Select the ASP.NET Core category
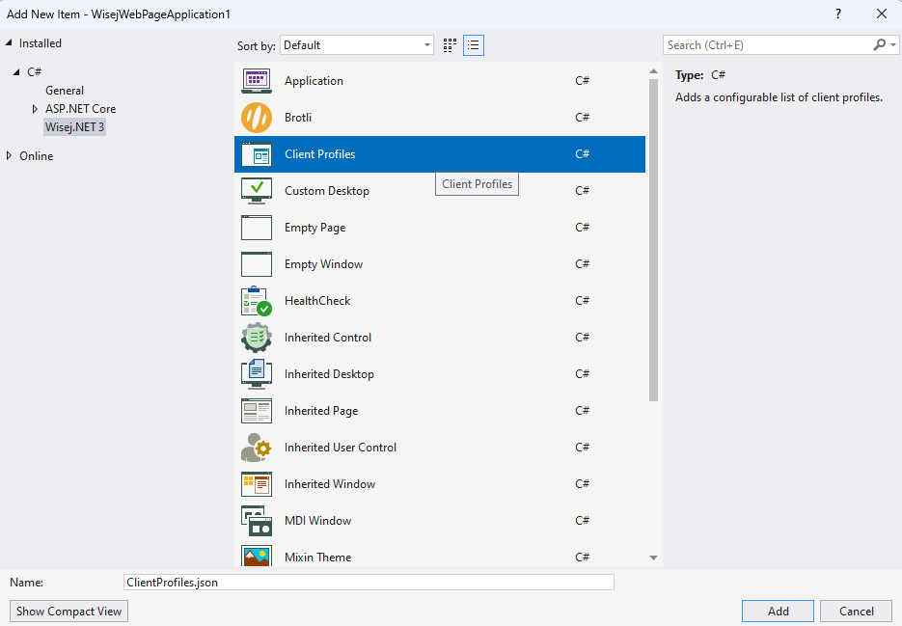The height and width of the screenshot is (626, 902). coord(80,109)
